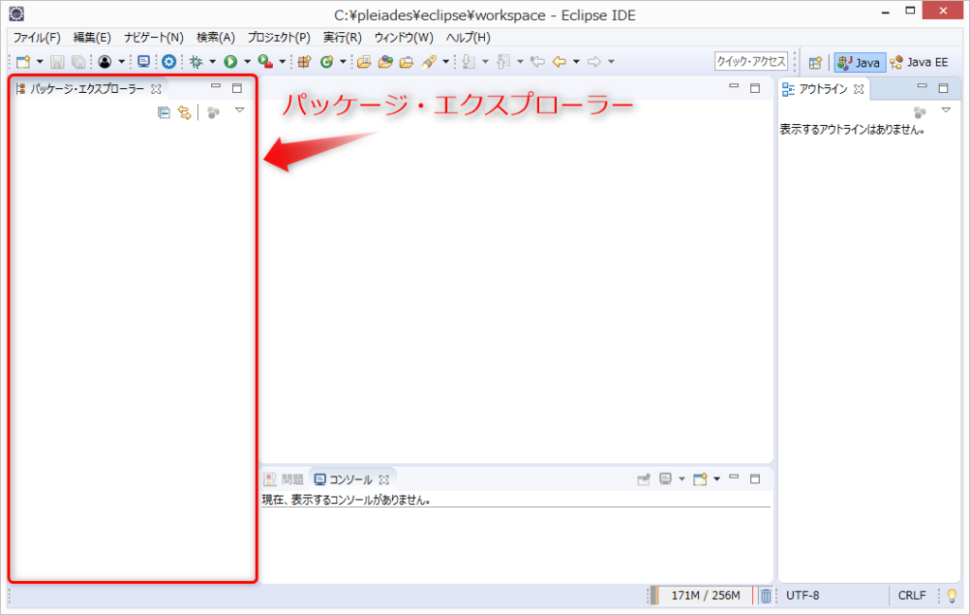Open the ヘルプ(H) menu
The height and width of the screenshot is (615, 970).
[x=468, y=37]
